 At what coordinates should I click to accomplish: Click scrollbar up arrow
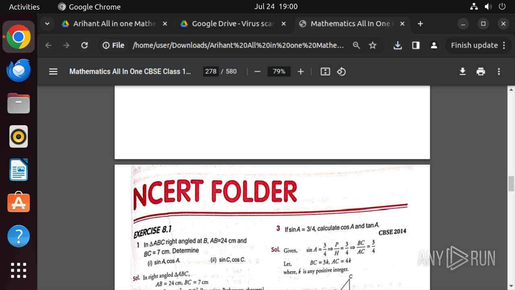tap(511, 90)
